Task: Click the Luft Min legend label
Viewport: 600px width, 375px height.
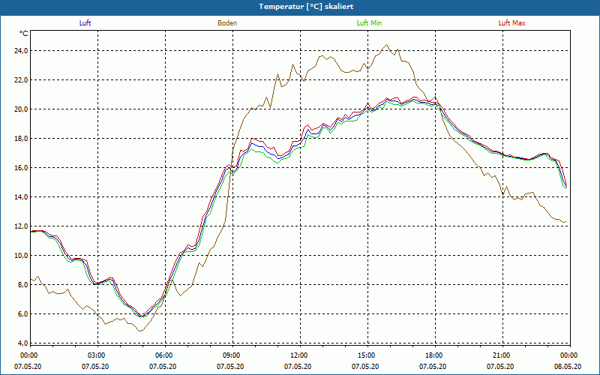Action: (x=369, y=23)
